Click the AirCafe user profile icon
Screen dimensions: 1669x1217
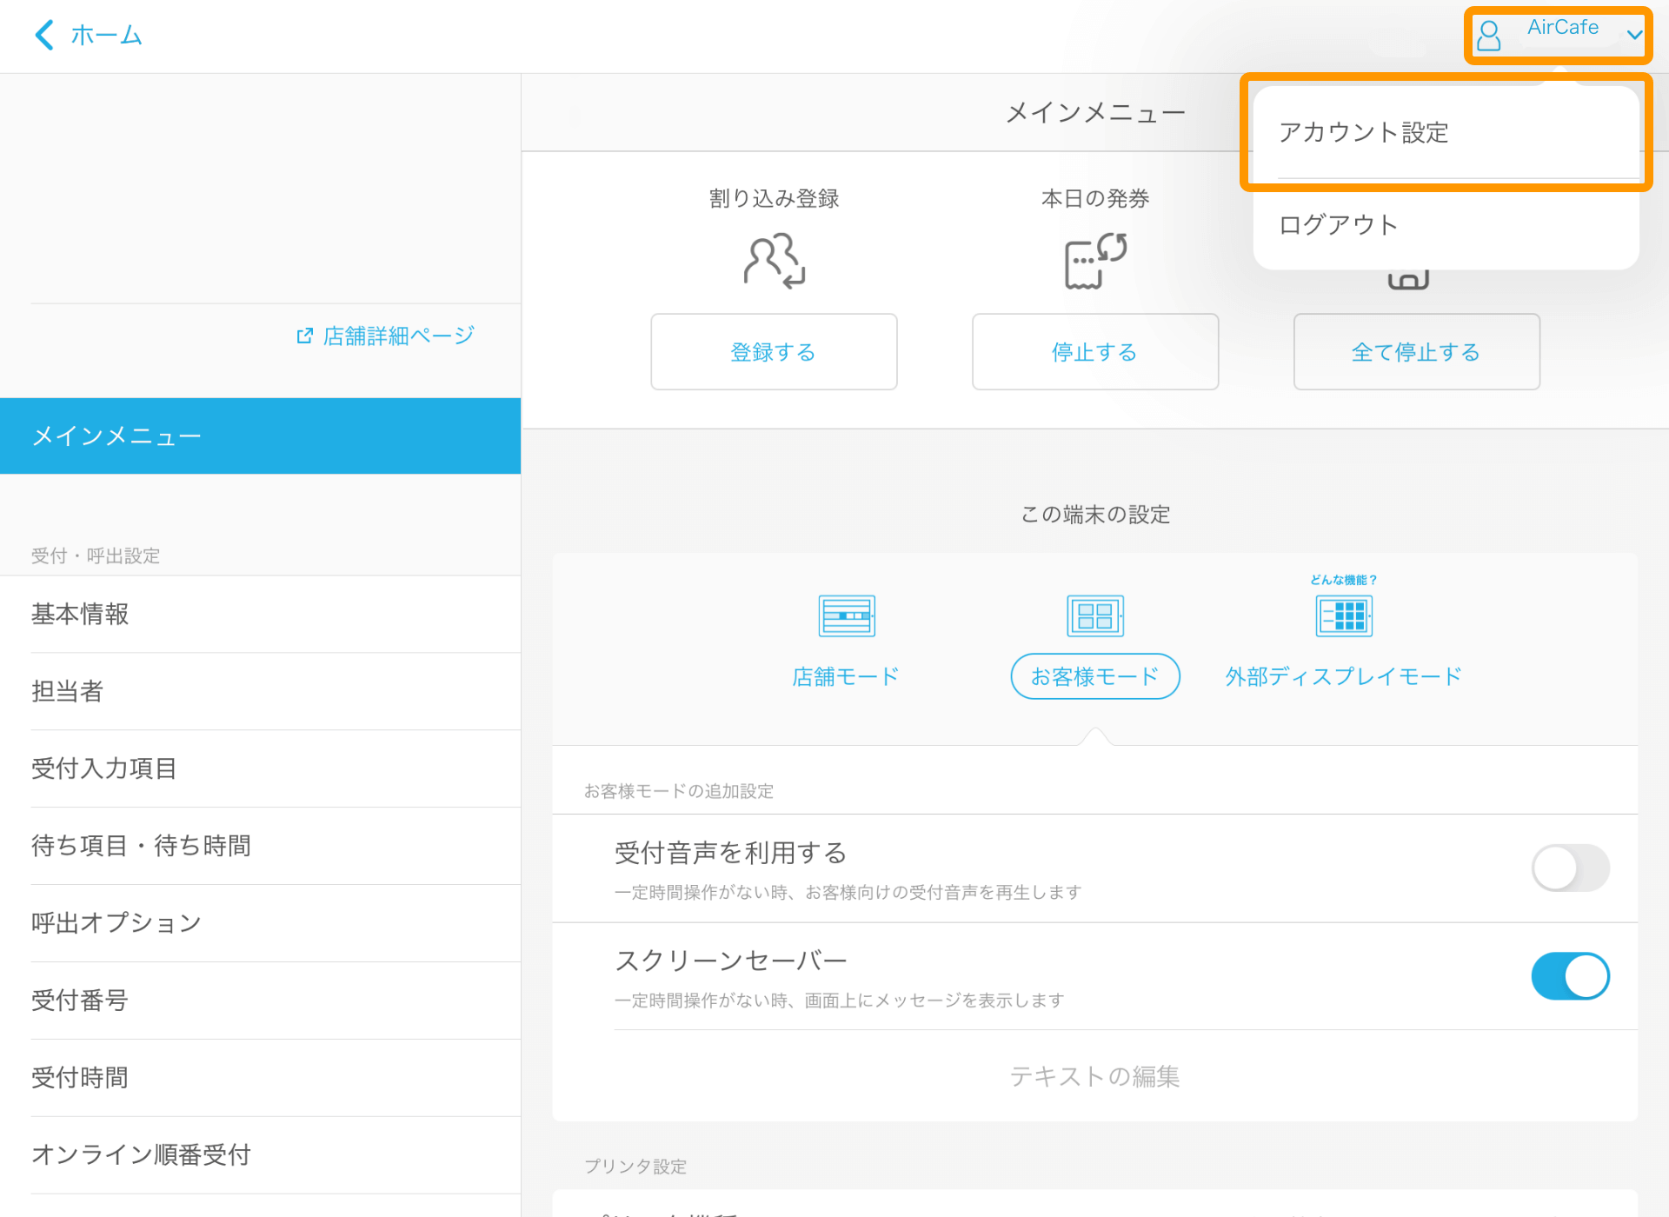[1490, 35]
